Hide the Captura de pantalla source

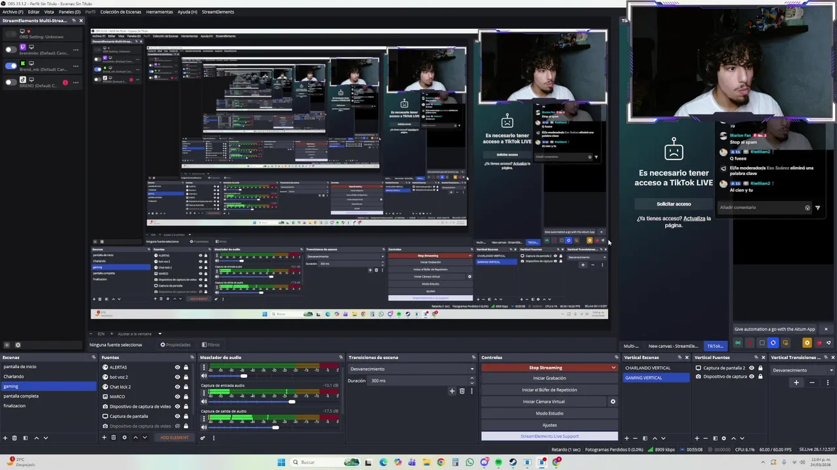coord(177,416)
